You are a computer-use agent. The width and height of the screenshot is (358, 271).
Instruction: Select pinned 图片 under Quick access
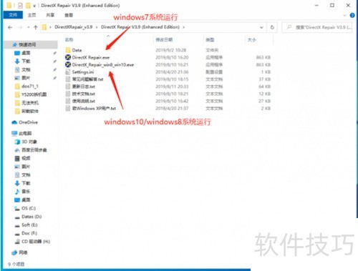pos(26,78)
